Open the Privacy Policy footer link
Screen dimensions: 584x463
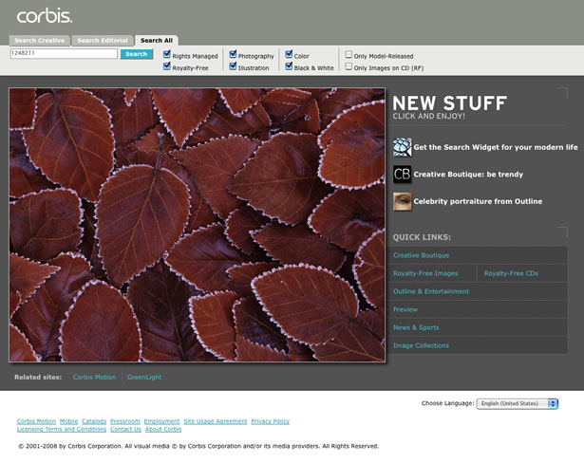270,421
